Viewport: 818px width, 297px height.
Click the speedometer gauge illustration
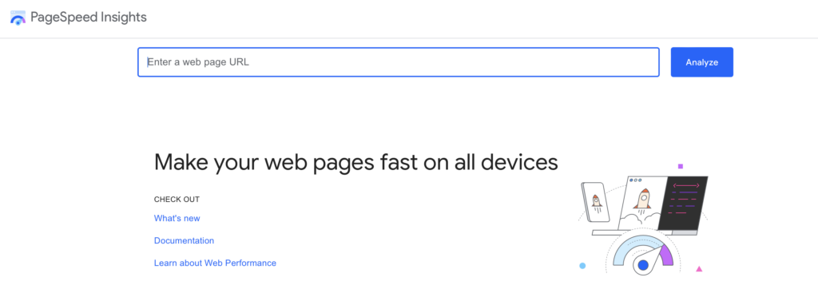(643, 254)
